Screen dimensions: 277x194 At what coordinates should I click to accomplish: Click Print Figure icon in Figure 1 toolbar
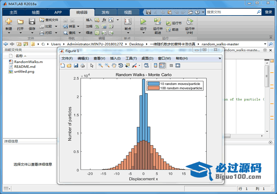(x=83, y=66)
